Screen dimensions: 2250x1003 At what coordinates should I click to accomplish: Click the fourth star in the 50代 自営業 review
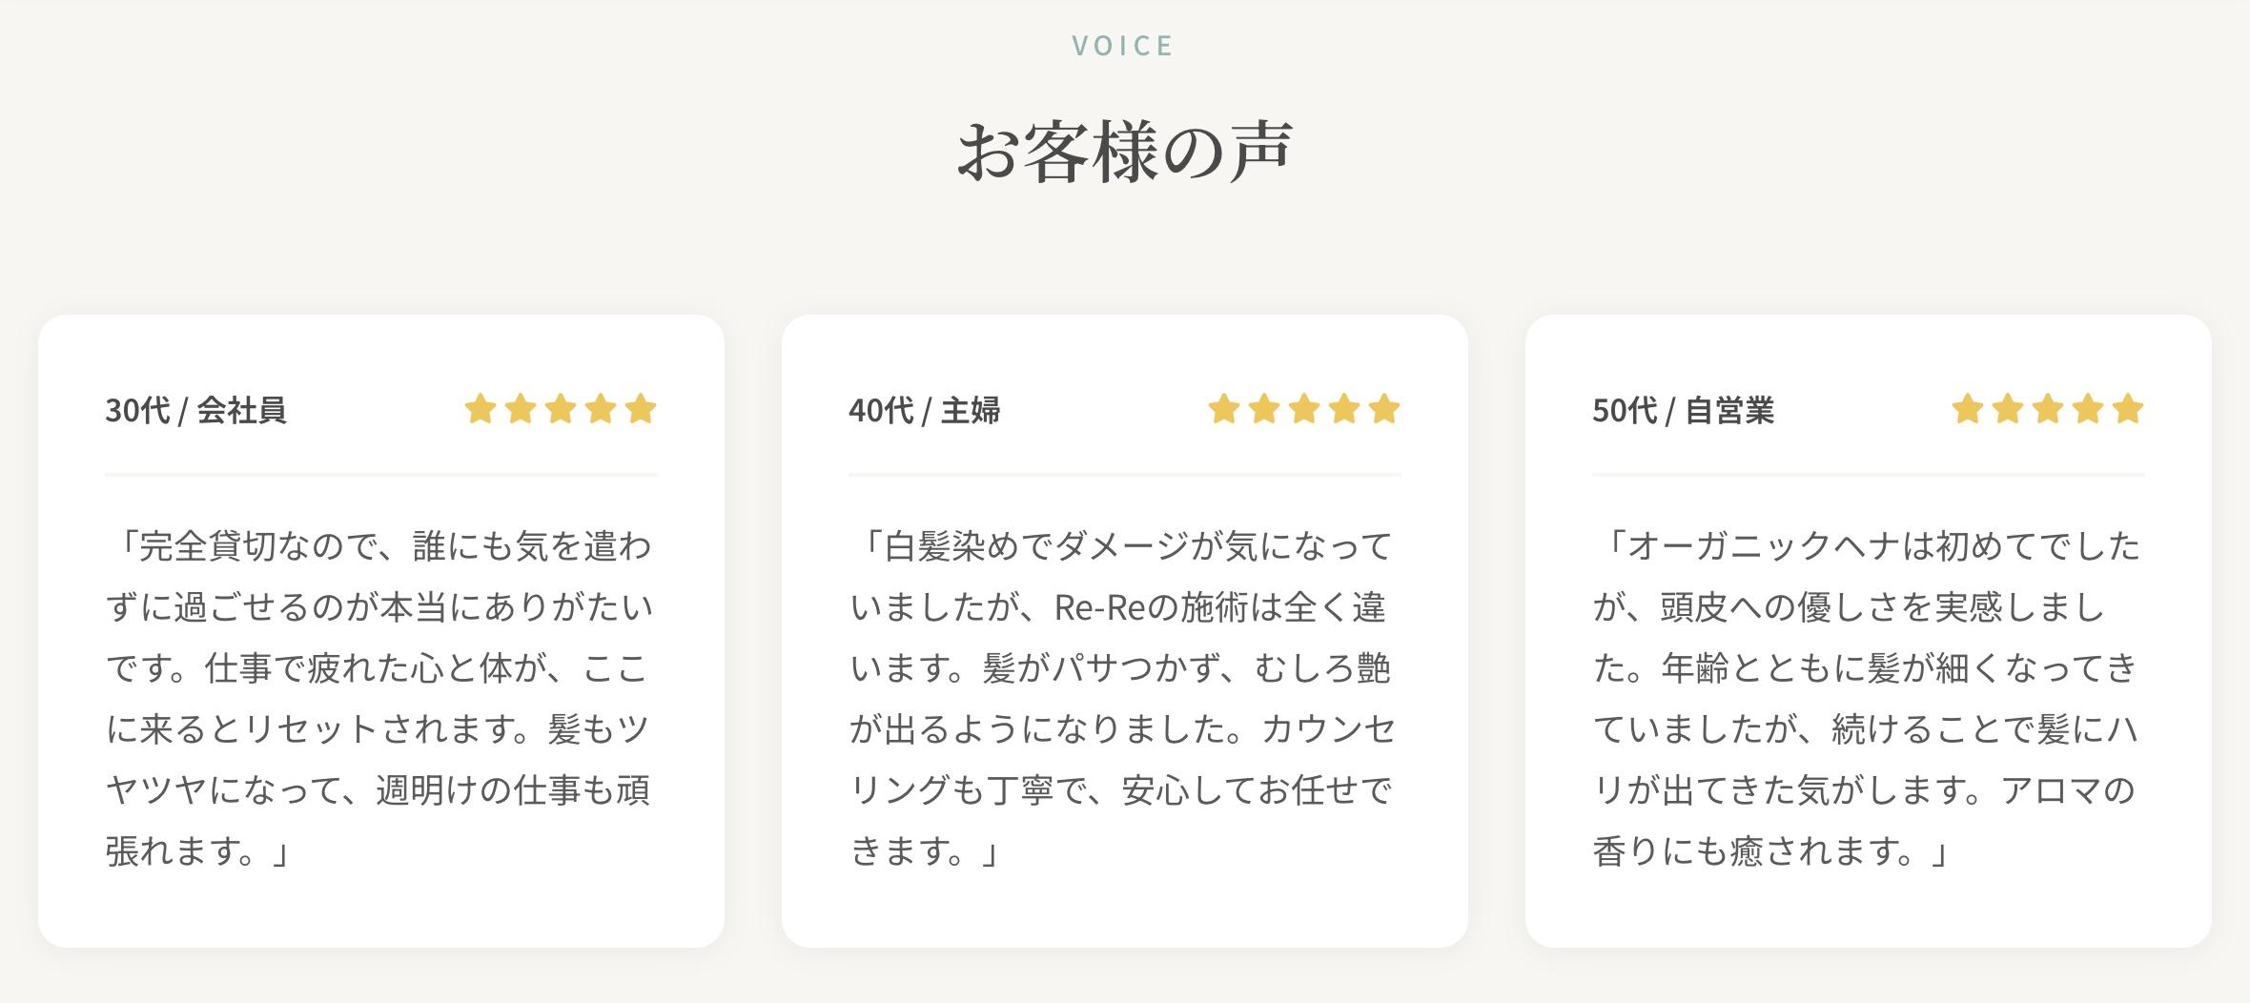[2088, 410]
